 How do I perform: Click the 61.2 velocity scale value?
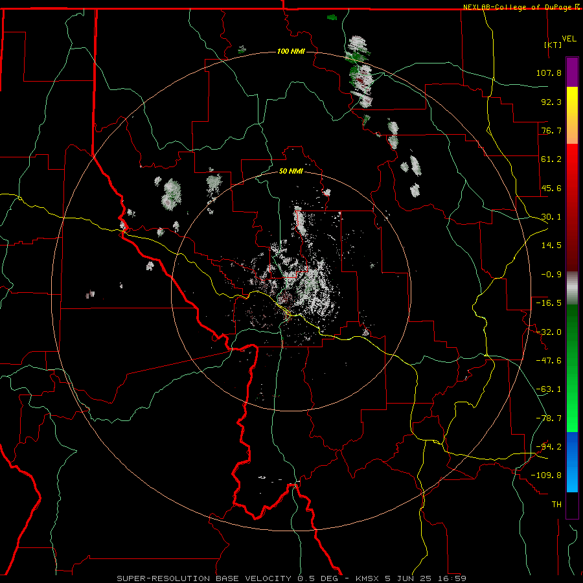point(551,159)
